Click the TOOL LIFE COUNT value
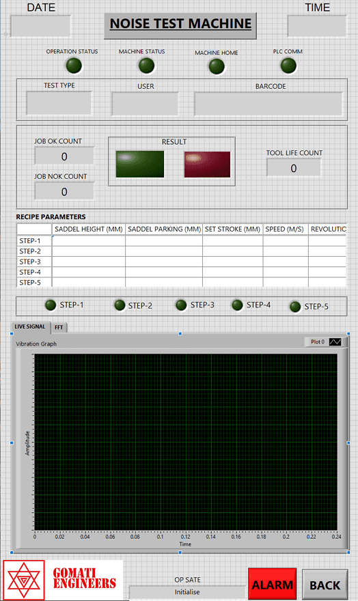 (x=294, y=168)
